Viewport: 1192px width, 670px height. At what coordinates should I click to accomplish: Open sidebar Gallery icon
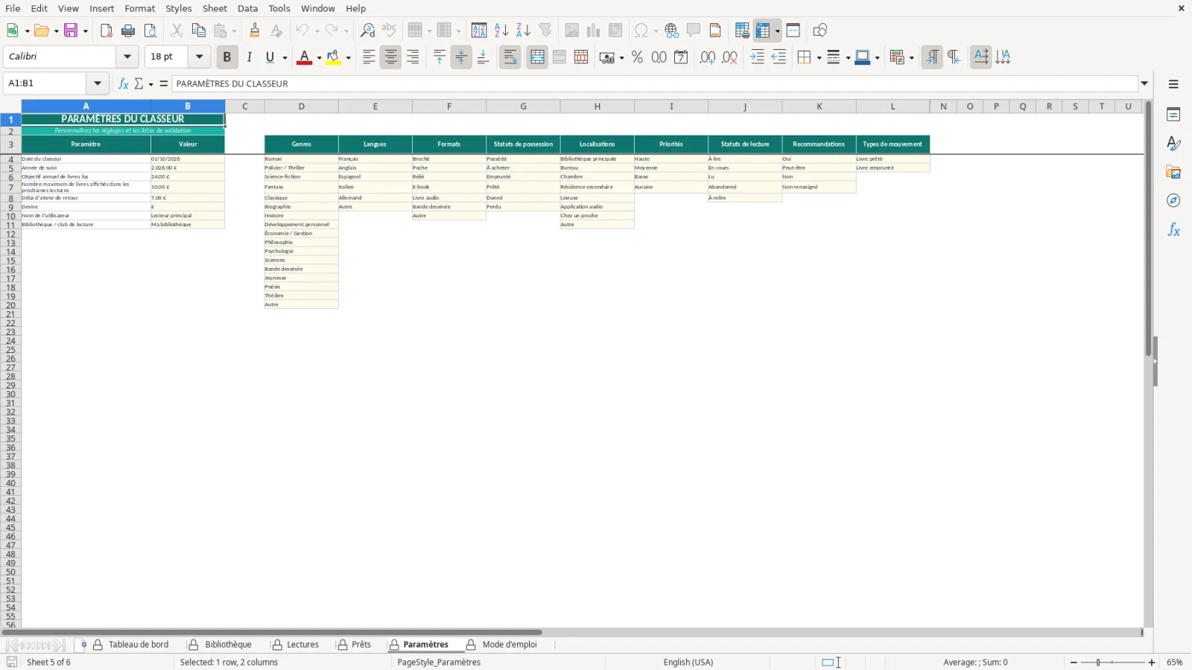[x=1173, y=172]
